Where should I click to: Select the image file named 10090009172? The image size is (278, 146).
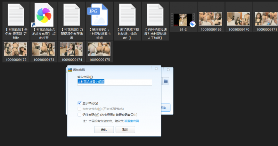pos(16,49)
